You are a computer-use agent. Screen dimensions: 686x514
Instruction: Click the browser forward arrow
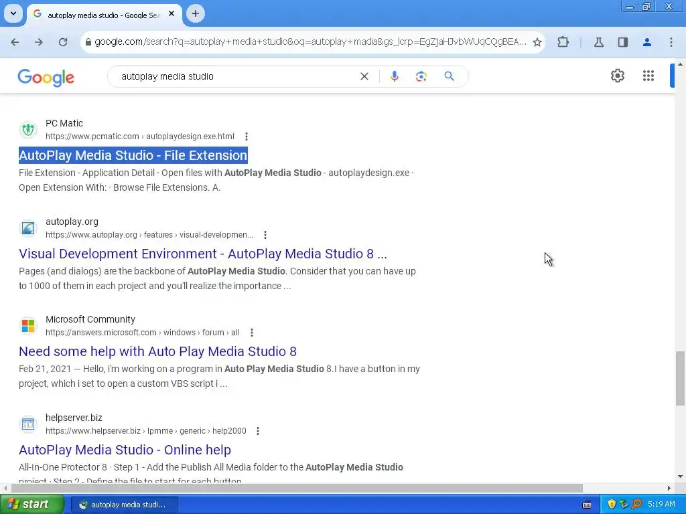39,42
